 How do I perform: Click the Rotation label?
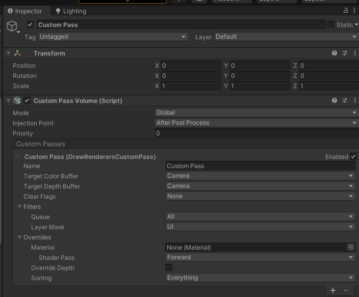(x=24, y=76)
